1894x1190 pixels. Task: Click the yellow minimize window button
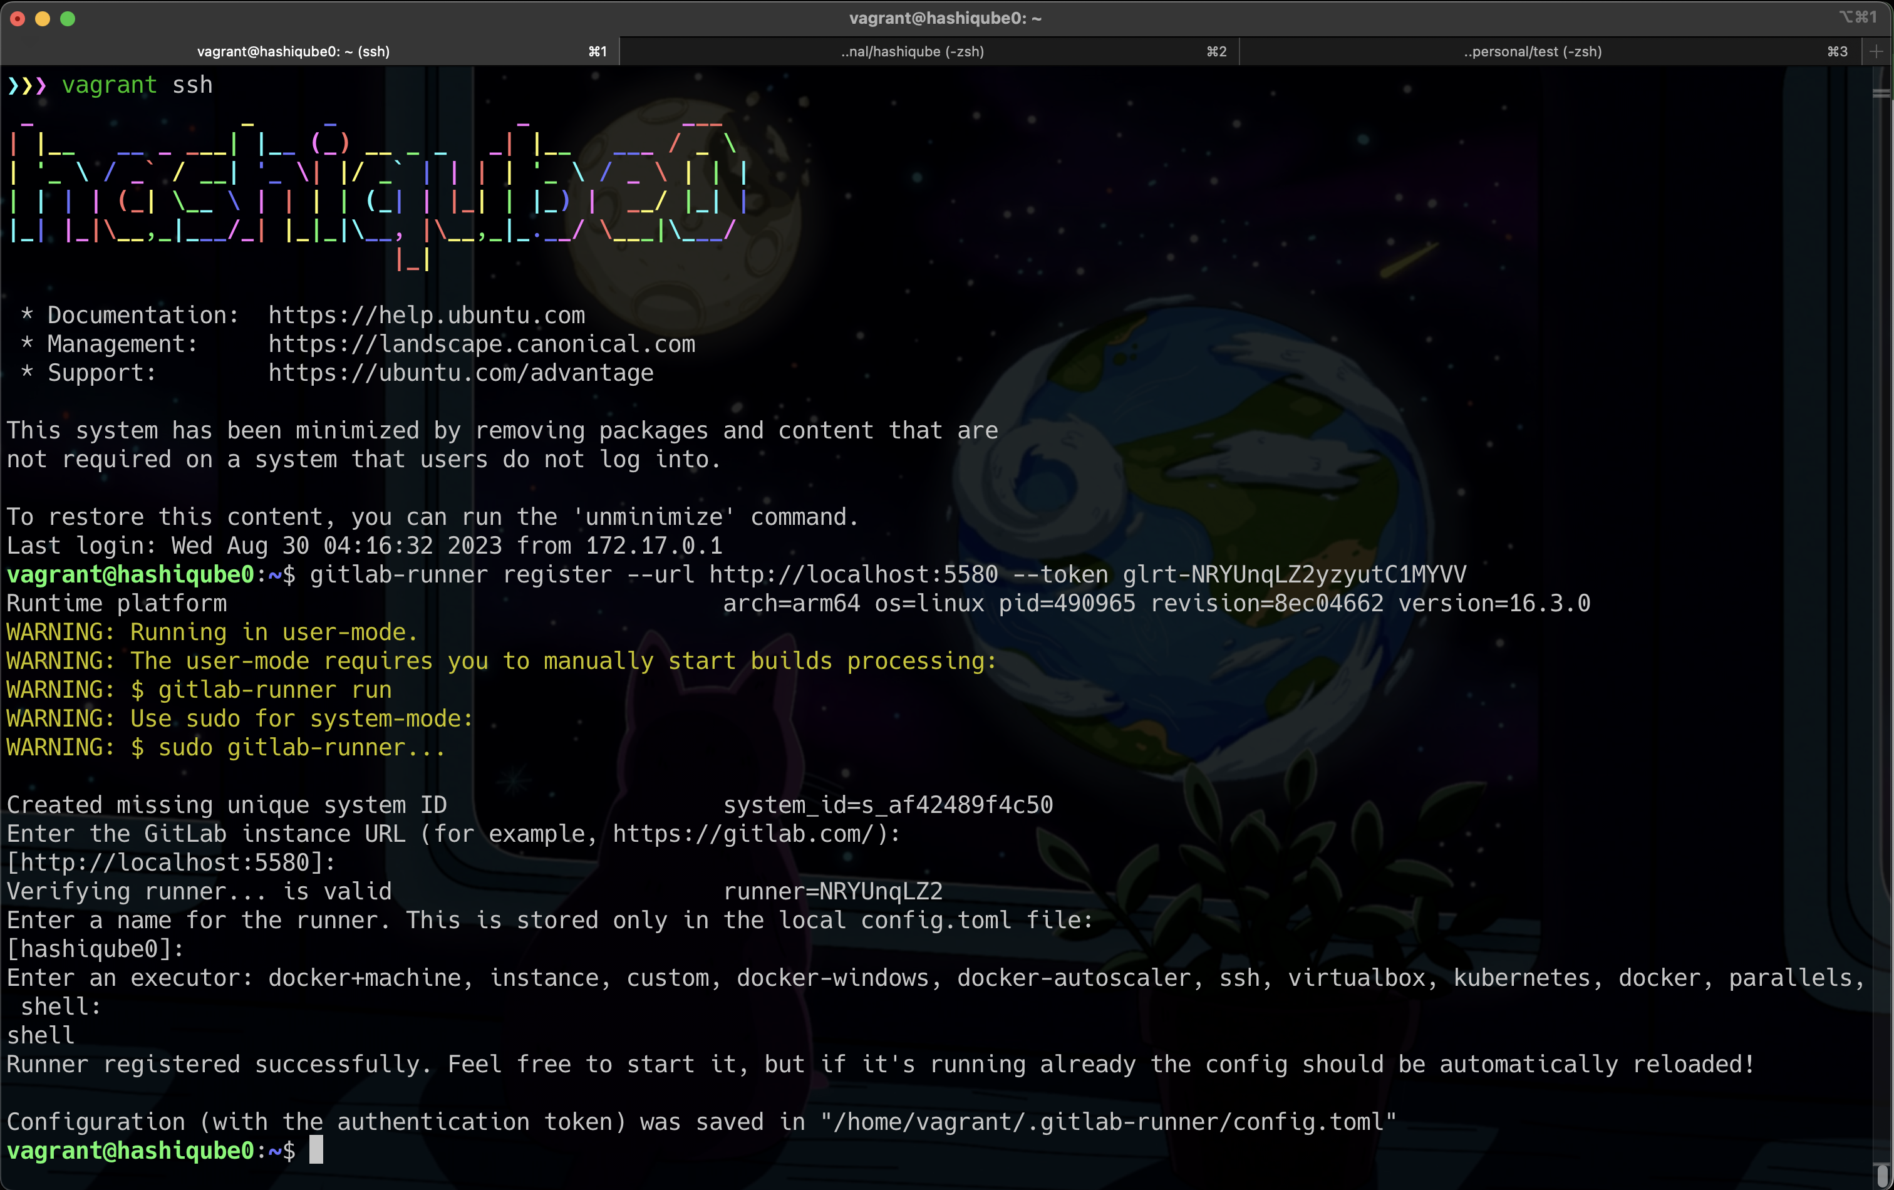[43, 18]
